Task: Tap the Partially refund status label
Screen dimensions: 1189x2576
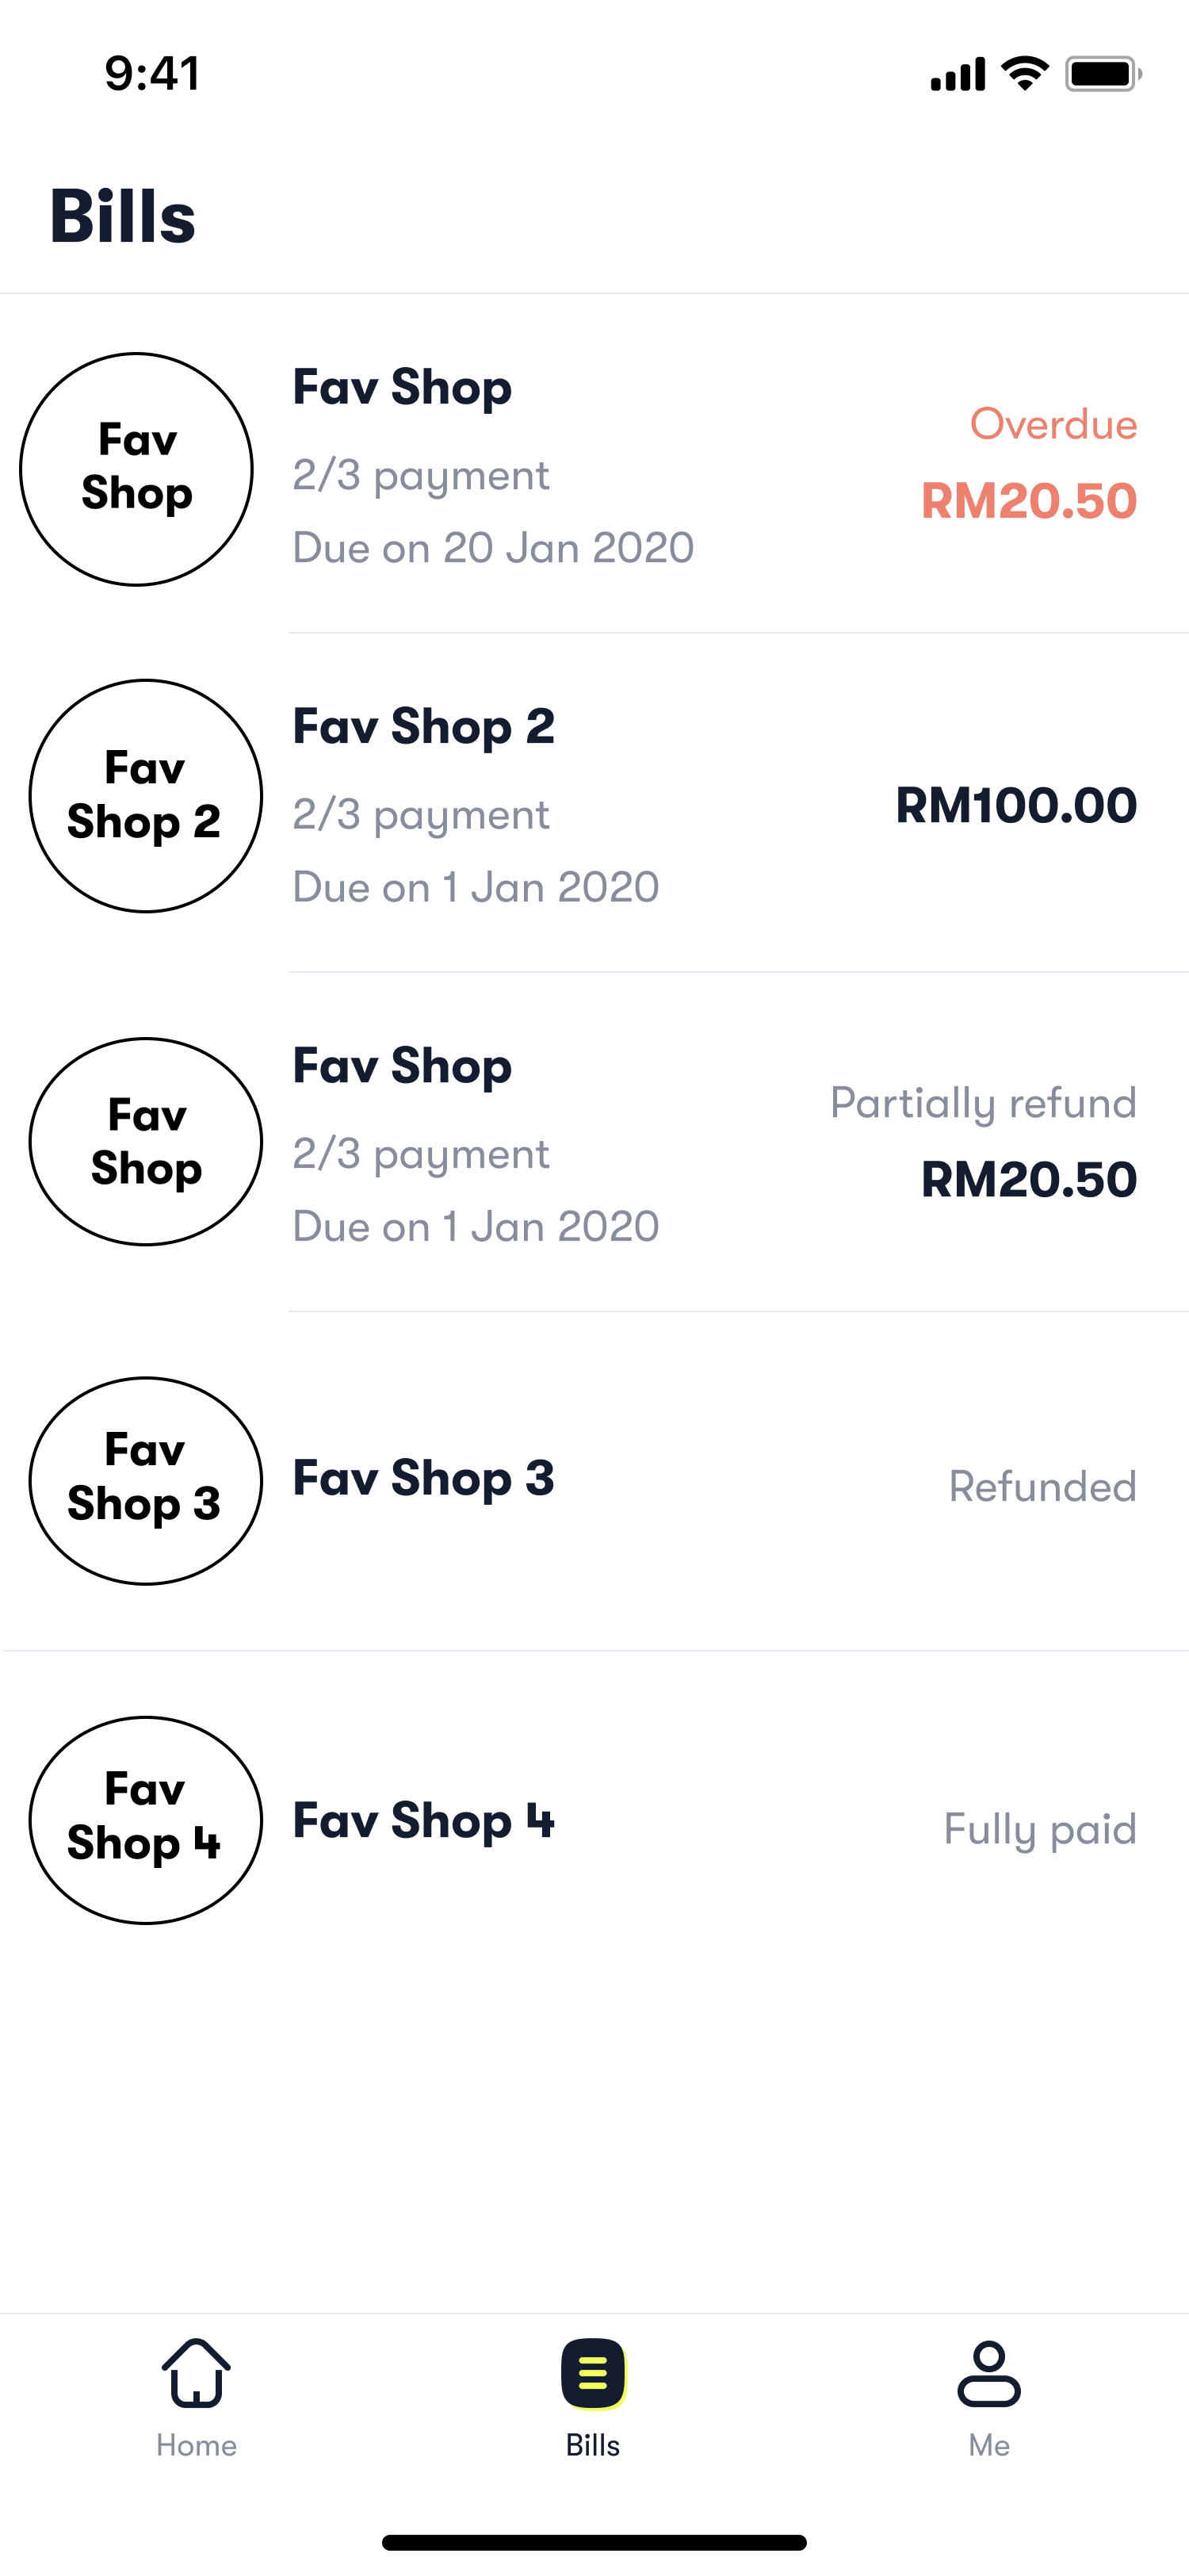Action: tap(983, 1103)
